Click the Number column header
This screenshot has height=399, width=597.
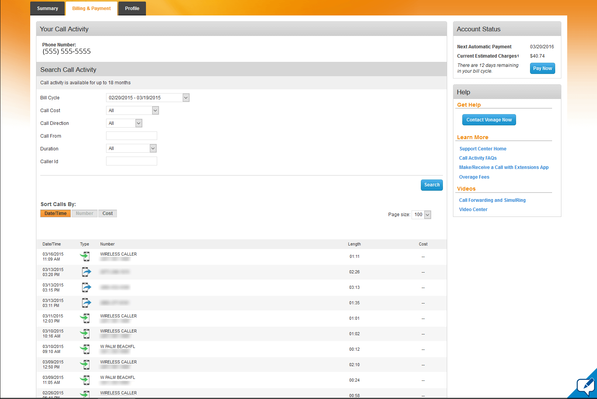pos(107,244)
